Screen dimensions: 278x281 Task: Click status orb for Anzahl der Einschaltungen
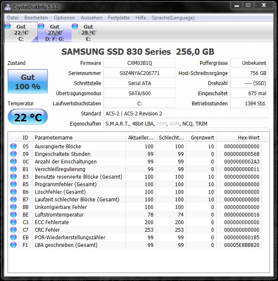[13, 161]
